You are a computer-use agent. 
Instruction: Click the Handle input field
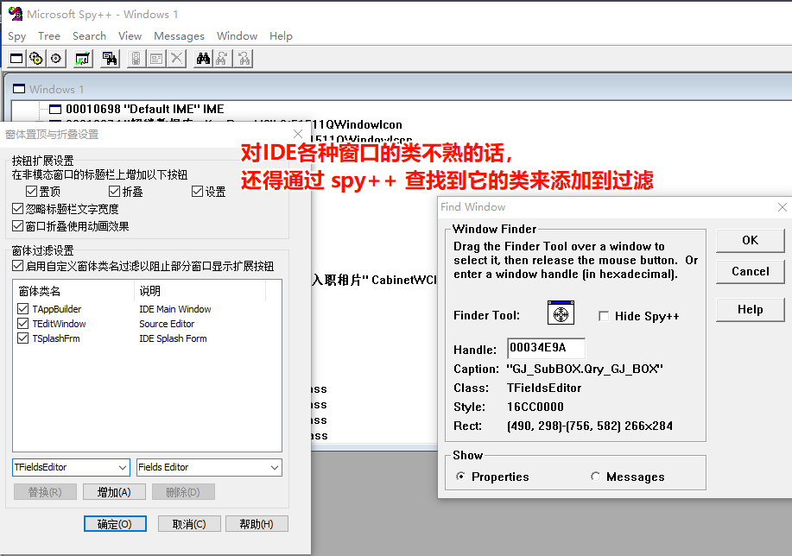tap(546, 348)
